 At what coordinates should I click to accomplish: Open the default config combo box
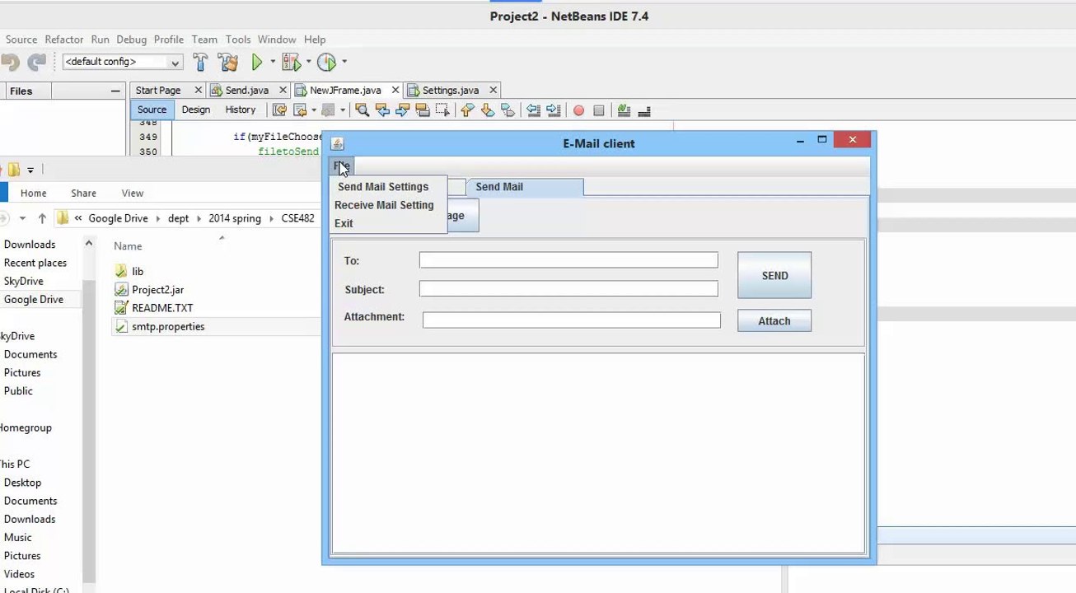(x=122, y=62)
